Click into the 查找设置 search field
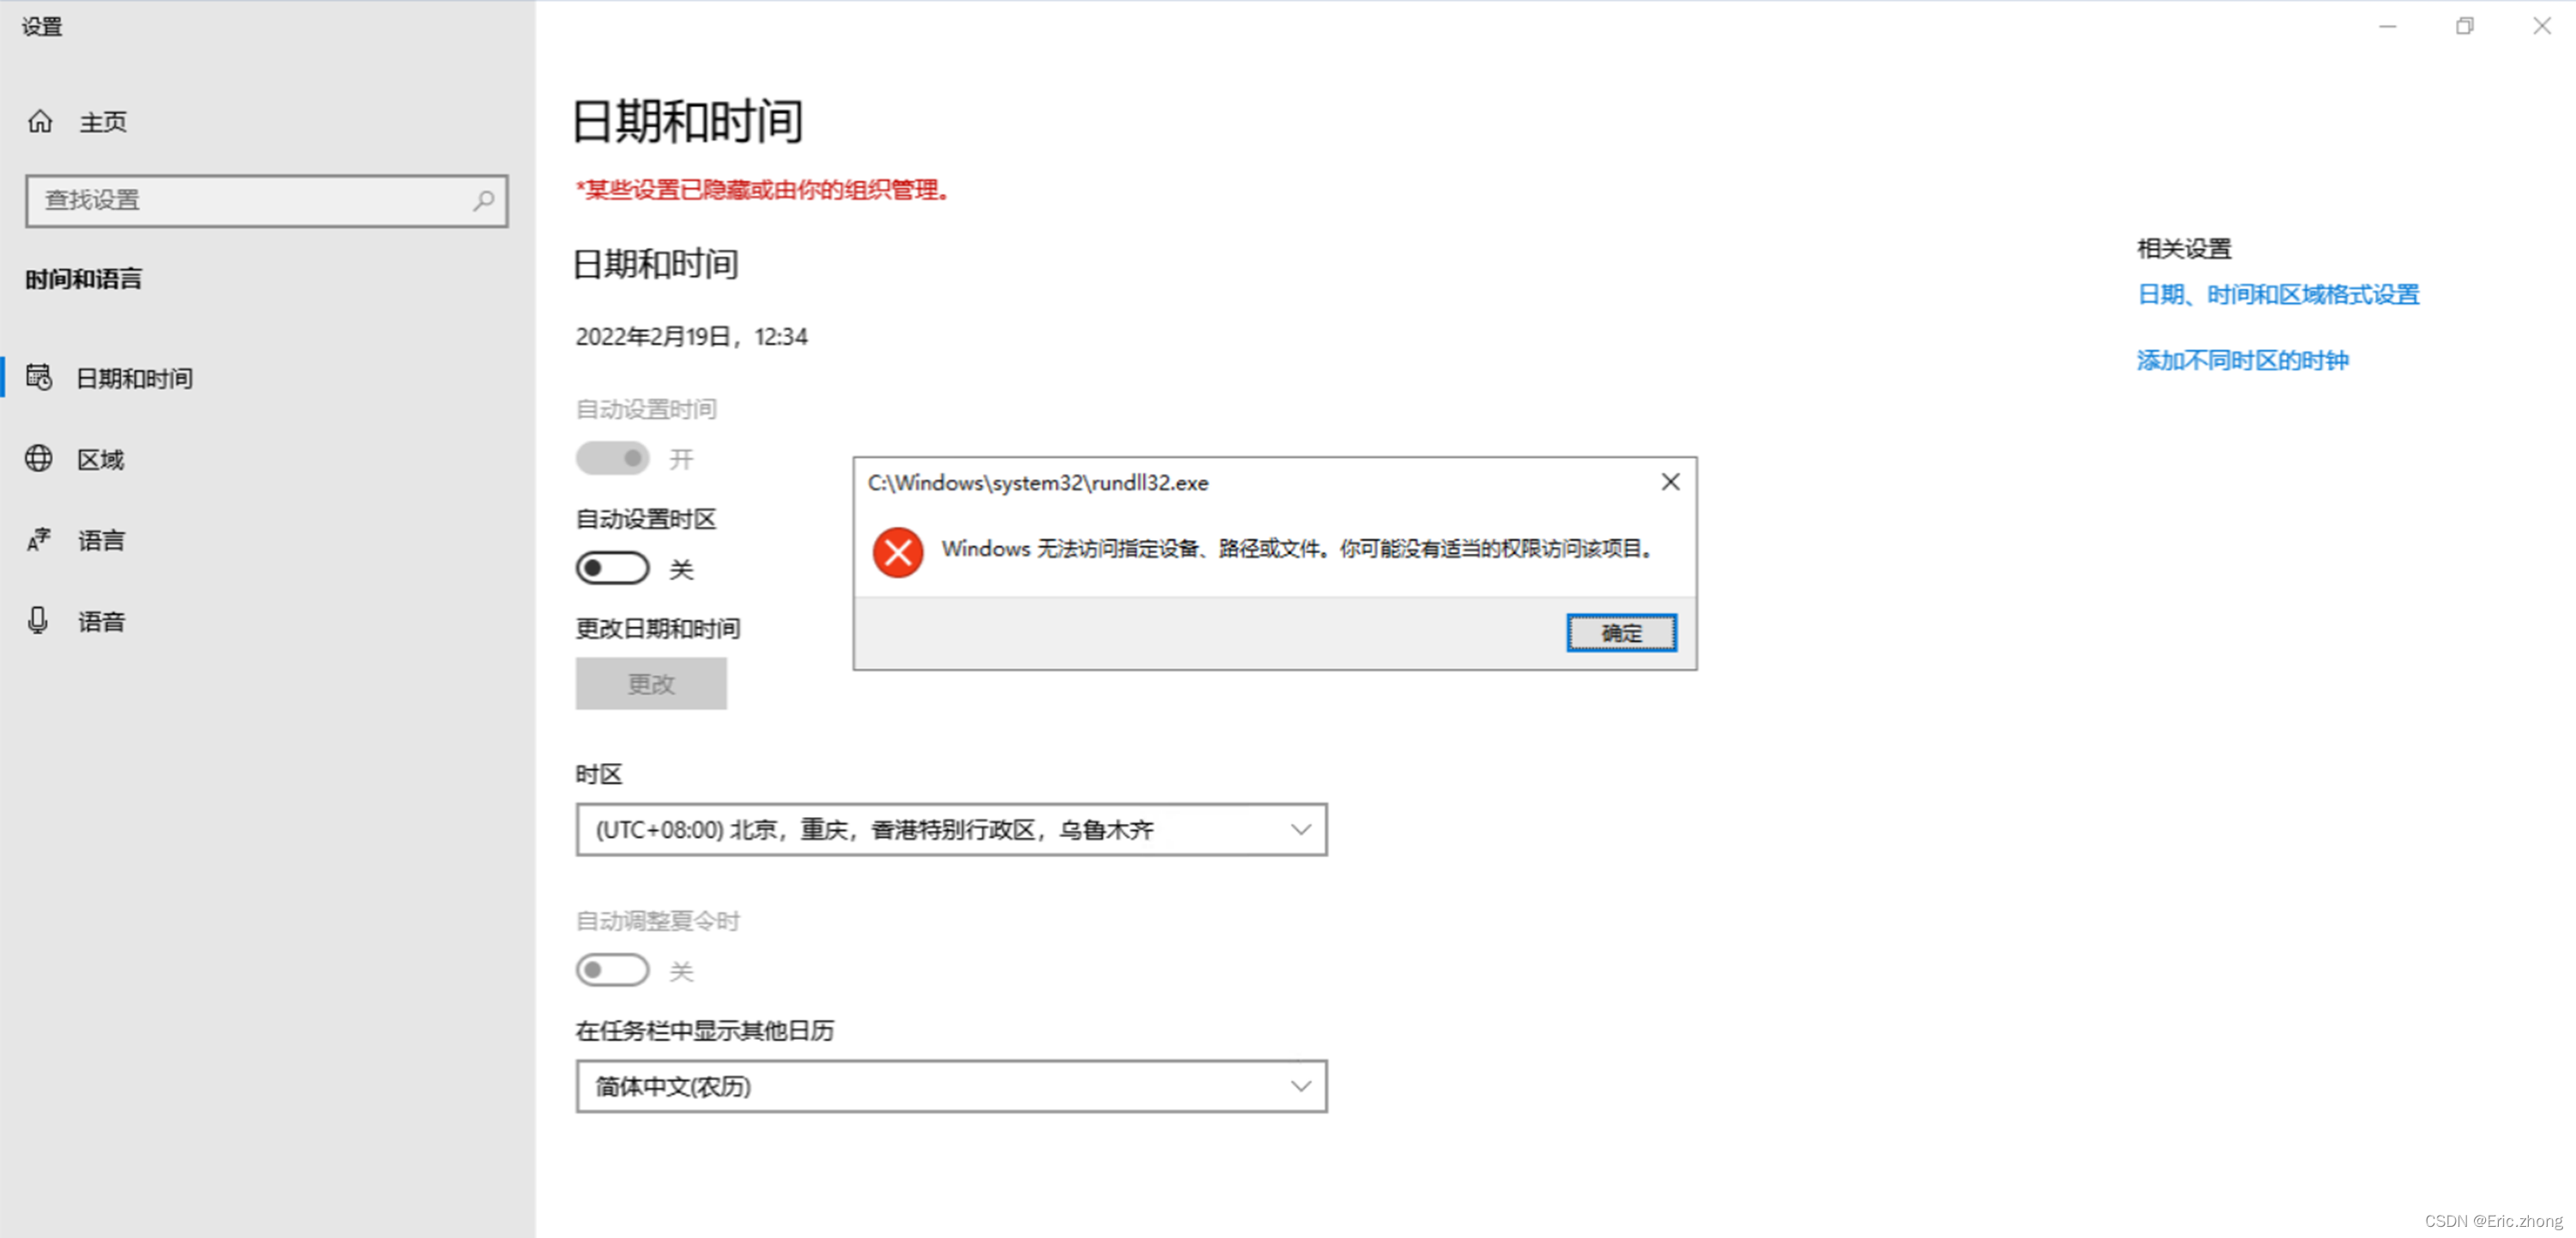Image resolution: width=2576 pixels, height=1238 pixels. click(250, 200)
